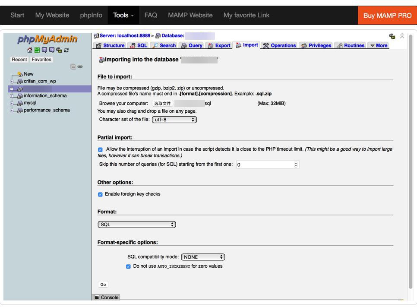
Task: Click the phpMyAdmin home icon
Action: coord(30,50)
